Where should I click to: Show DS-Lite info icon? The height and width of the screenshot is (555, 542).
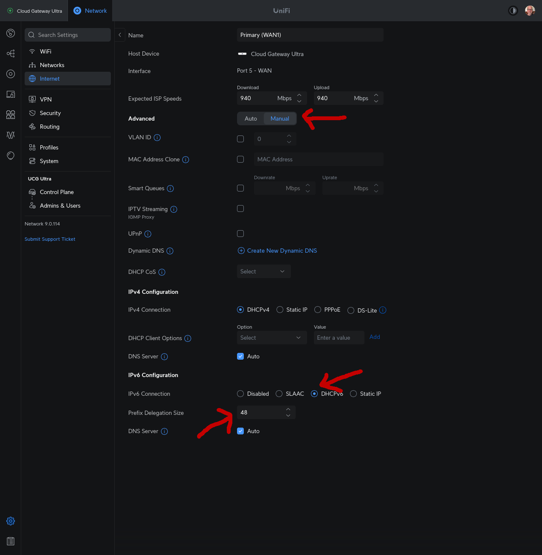383,310
